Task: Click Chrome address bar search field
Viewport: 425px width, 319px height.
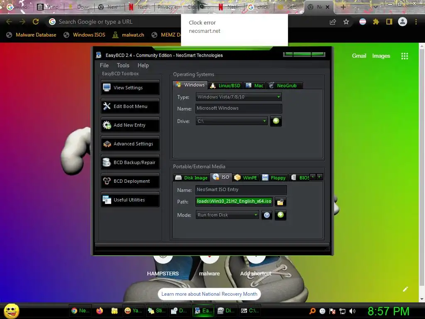Action: point(114,22)
